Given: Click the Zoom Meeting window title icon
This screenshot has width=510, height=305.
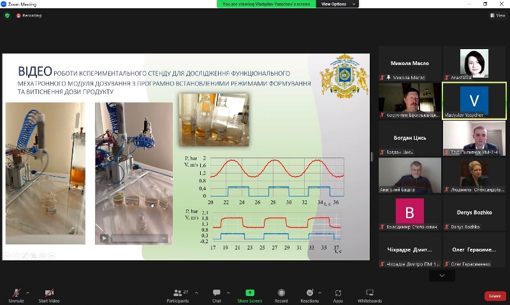Looking at the screenshot, I should [x=4, y=4].
